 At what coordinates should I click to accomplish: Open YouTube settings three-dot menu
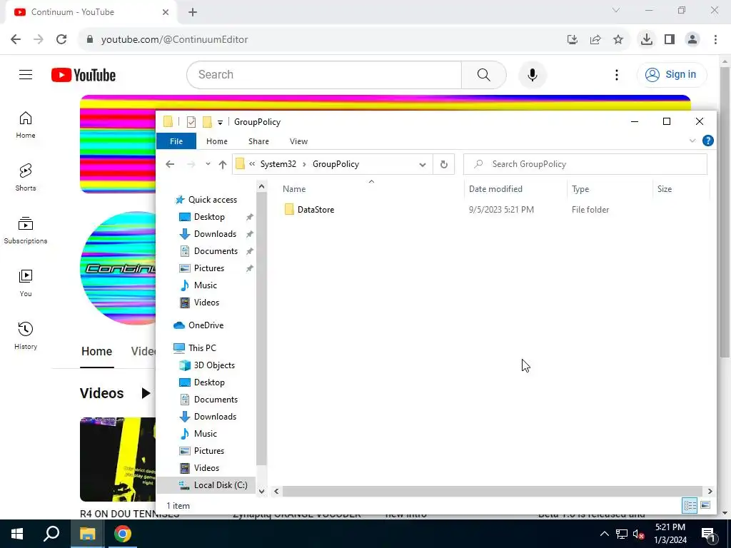pos(616,74)
